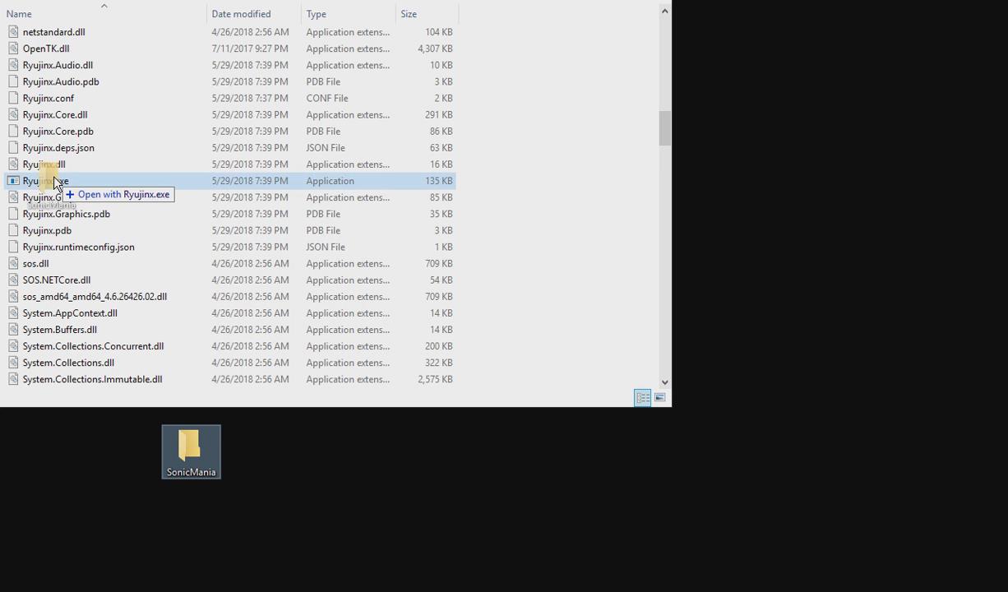This screenshot has height=592, width=1008.
Task: Select the Ryujinx.conf file name
Action: pyautogui.click(x=49, y=98)
